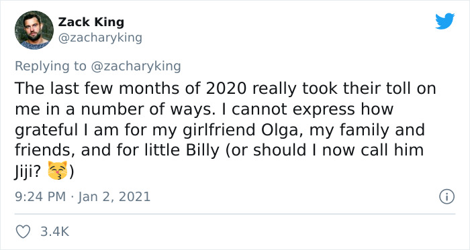The height and width of the screenshot is (250, 470).
Task: Click the word "grateful" in the tweet
Action: 46,131
